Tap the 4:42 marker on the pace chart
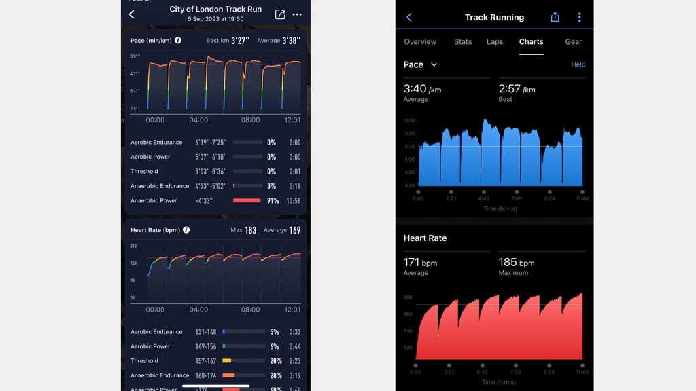This screenshot has width=696, height=391. click(x=484, y=192)
